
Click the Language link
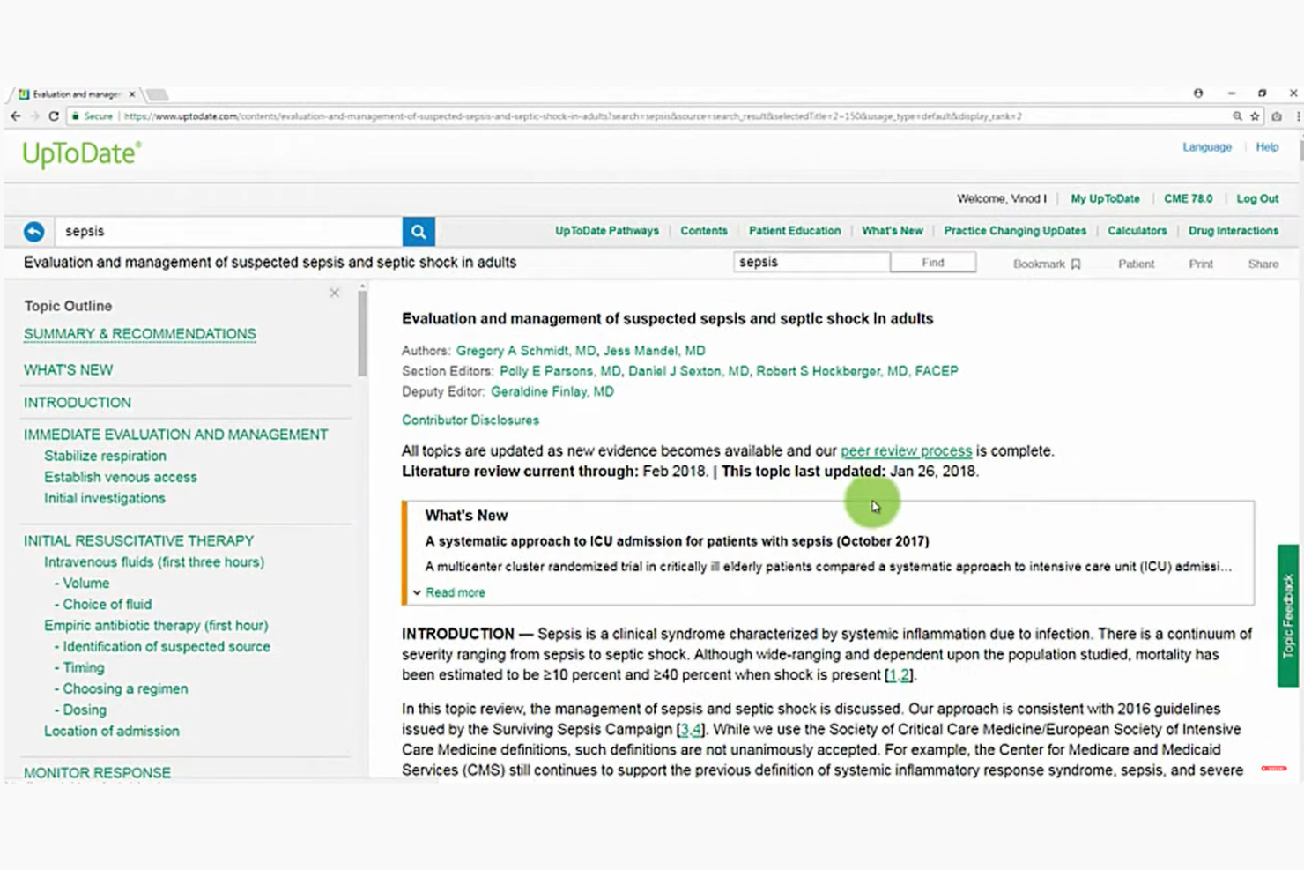click(x=1207, y=147)
